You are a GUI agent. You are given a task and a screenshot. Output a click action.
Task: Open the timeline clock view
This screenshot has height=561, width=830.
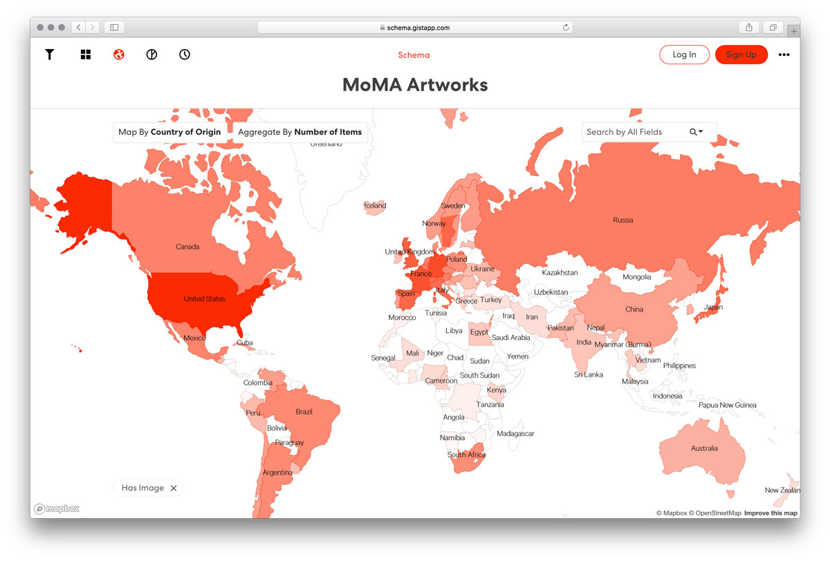[x=185, y=55]
